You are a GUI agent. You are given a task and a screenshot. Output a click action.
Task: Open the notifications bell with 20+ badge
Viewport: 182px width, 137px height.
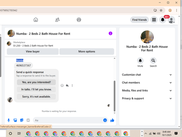pos(163,20)
